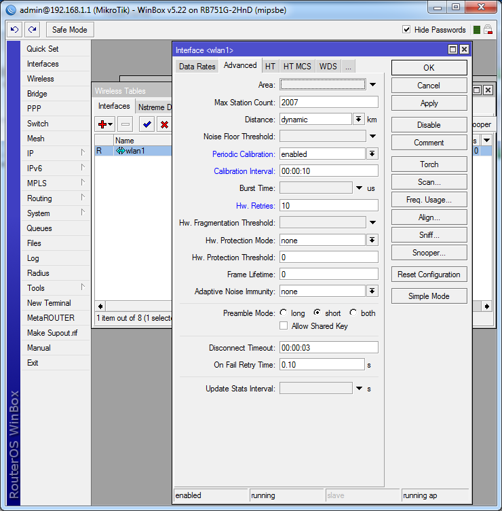
Task: Open Quick Set in sidebar
Action: [x=56, y=49]
